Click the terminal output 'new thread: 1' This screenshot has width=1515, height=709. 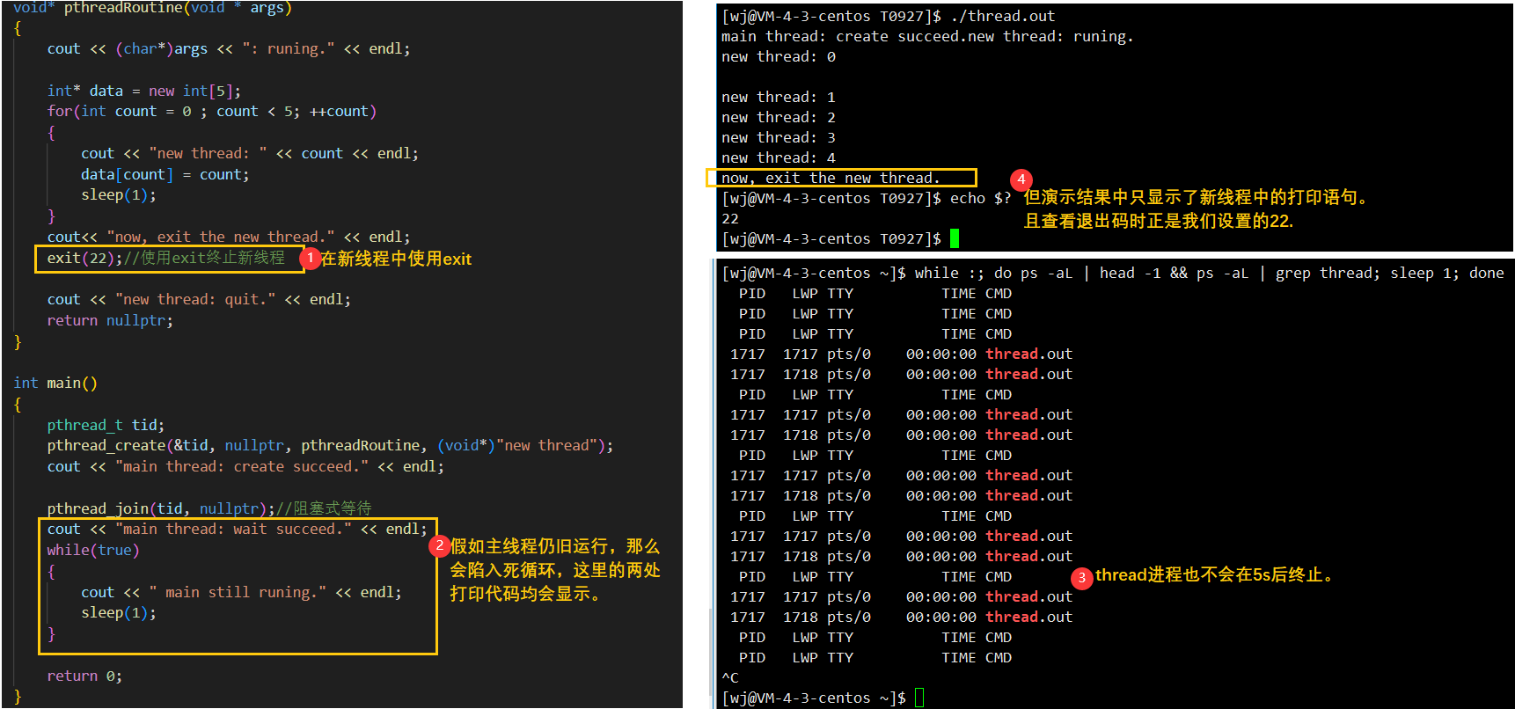coord(779,97)
